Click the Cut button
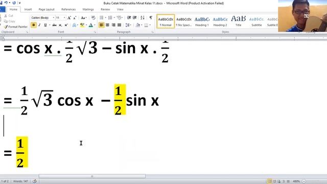The image size is (327, 184). (x=9, y=16)
